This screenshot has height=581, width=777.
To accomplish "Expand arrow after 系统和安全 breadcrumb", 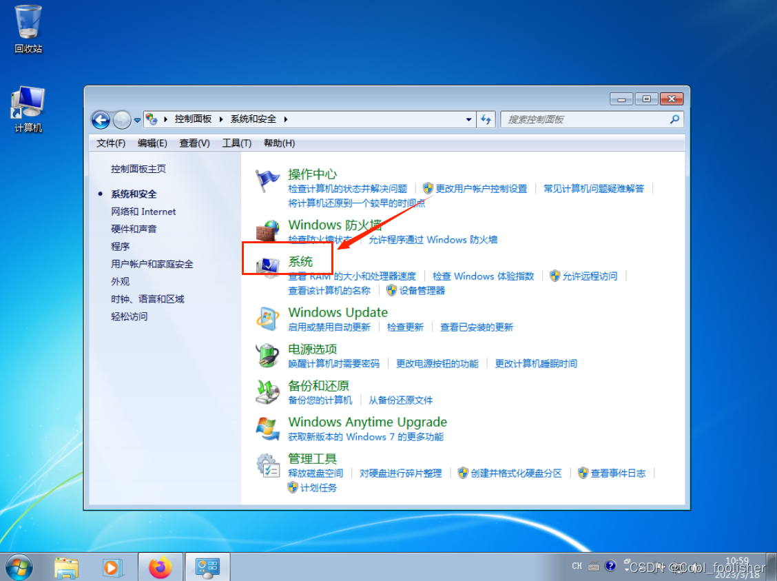I will [x=285, y=119].
